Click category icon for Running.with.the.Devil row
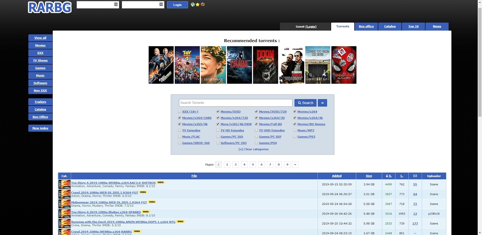The height and width of the screenshot is (235, 482). point(64,224)
